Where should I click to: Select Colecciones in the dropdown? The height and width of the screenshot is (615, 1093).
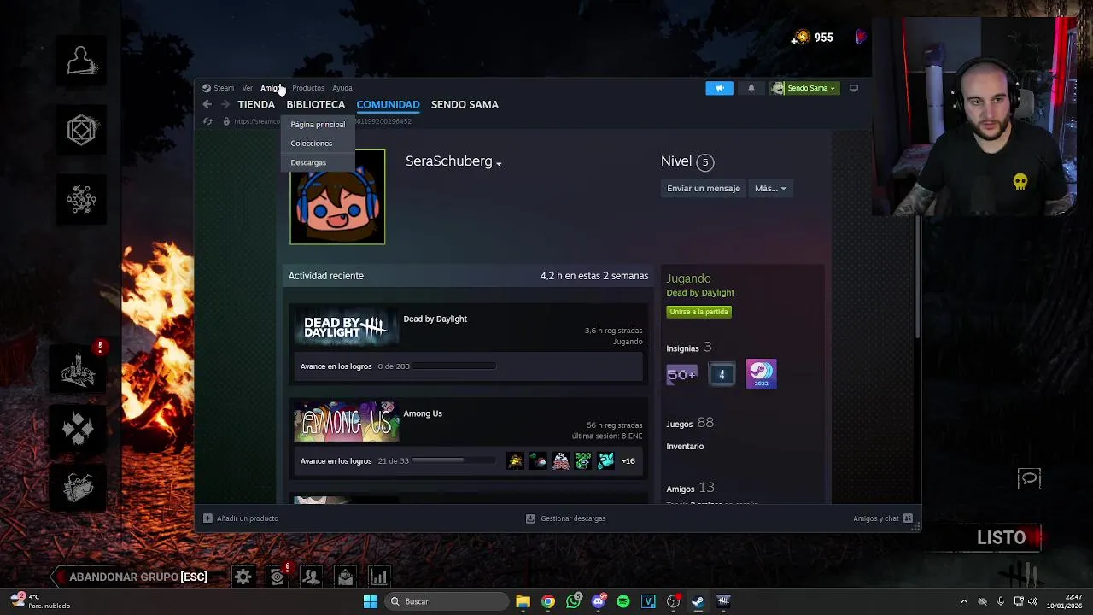311,143
